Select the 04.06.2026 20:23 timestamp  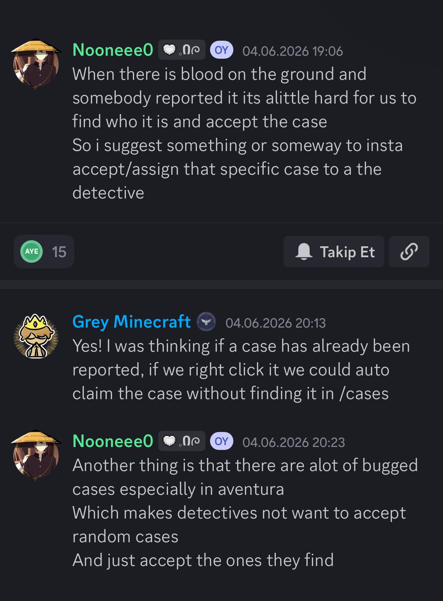294,442
